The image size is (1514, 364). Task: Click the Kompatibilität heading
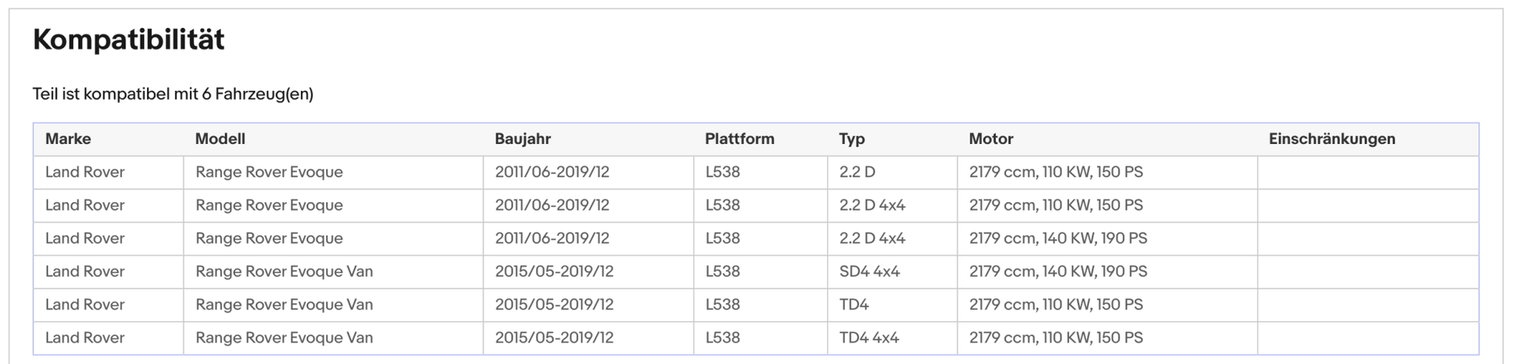point(128,40)
